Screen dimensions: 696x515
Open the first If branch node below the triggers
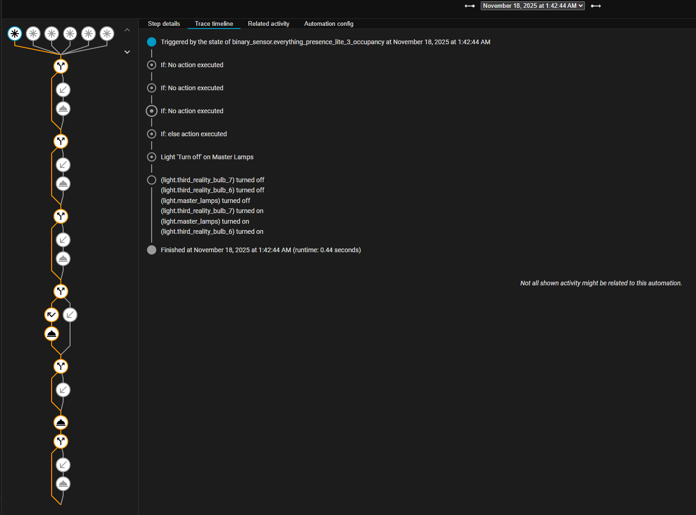61,66
